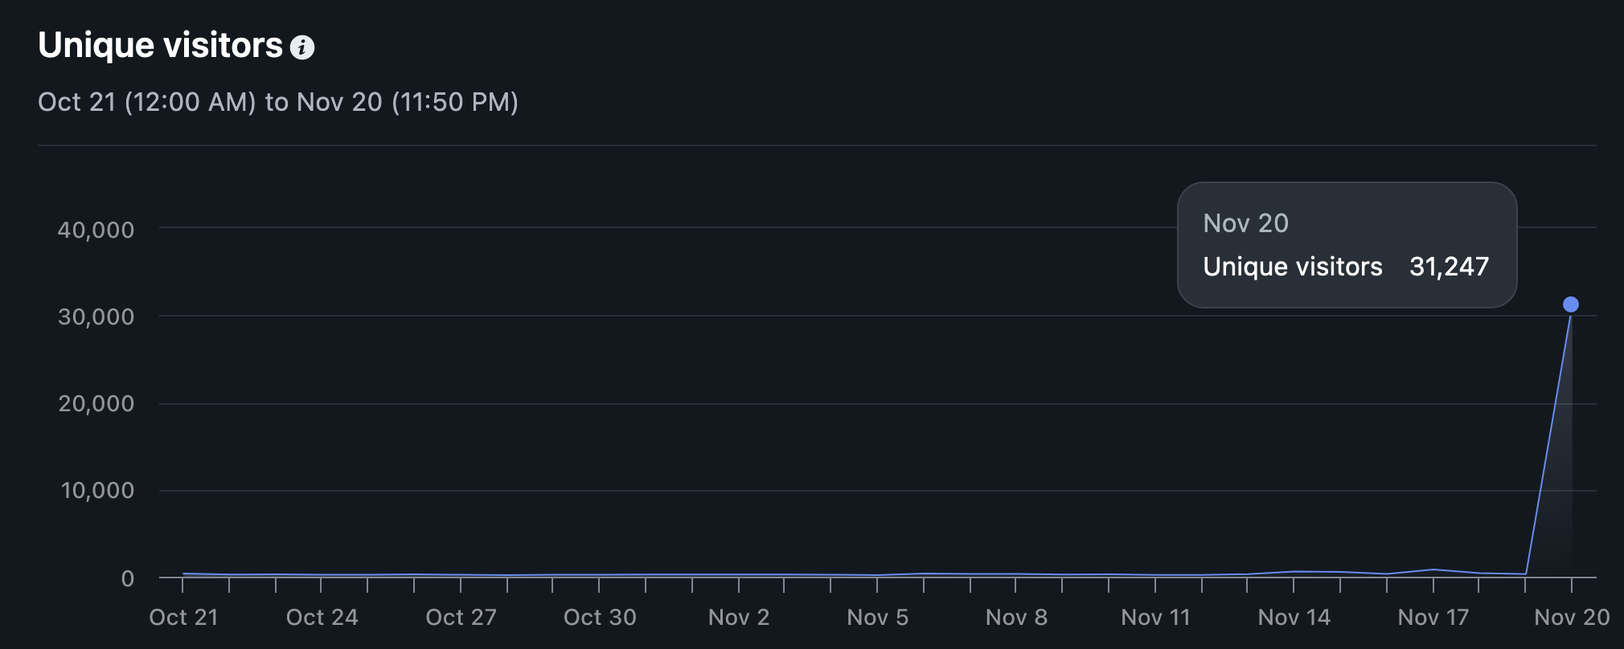Click the 31,247 value in the tooltip
The width and height of the screenshot is (1624, 649).
pos(1450,267)
